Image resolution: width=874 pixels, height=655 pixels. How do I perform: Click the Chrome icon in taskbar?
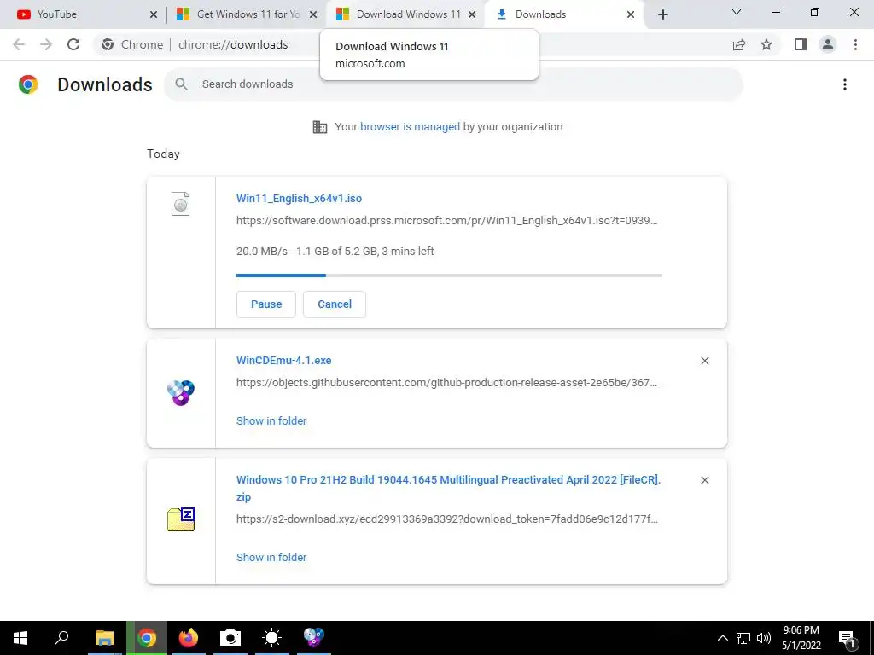(147, 638)
